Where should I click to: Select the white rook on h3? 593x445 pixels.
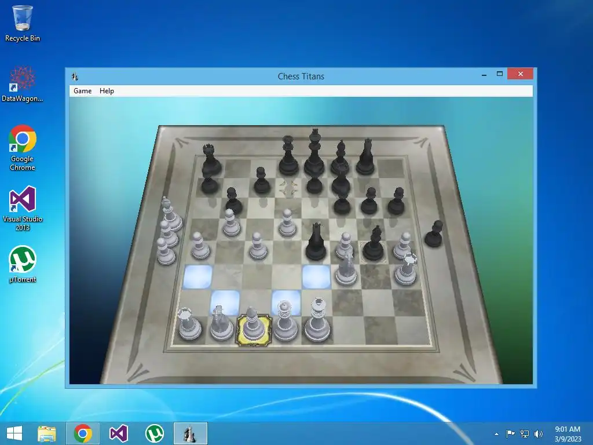(406, 269)
